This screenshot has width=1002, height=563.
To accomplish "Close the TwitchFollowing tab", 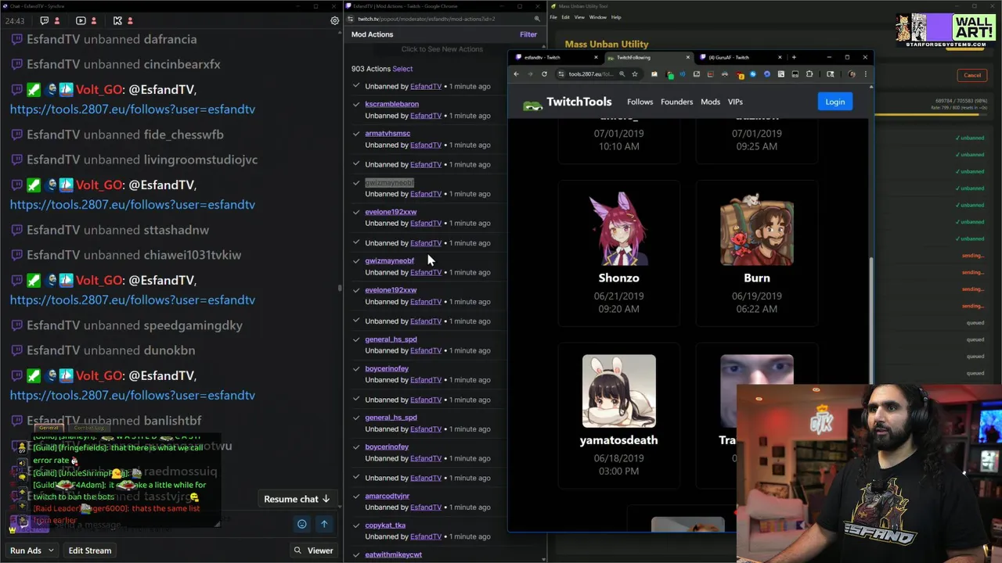I will [x=687, y=57].
